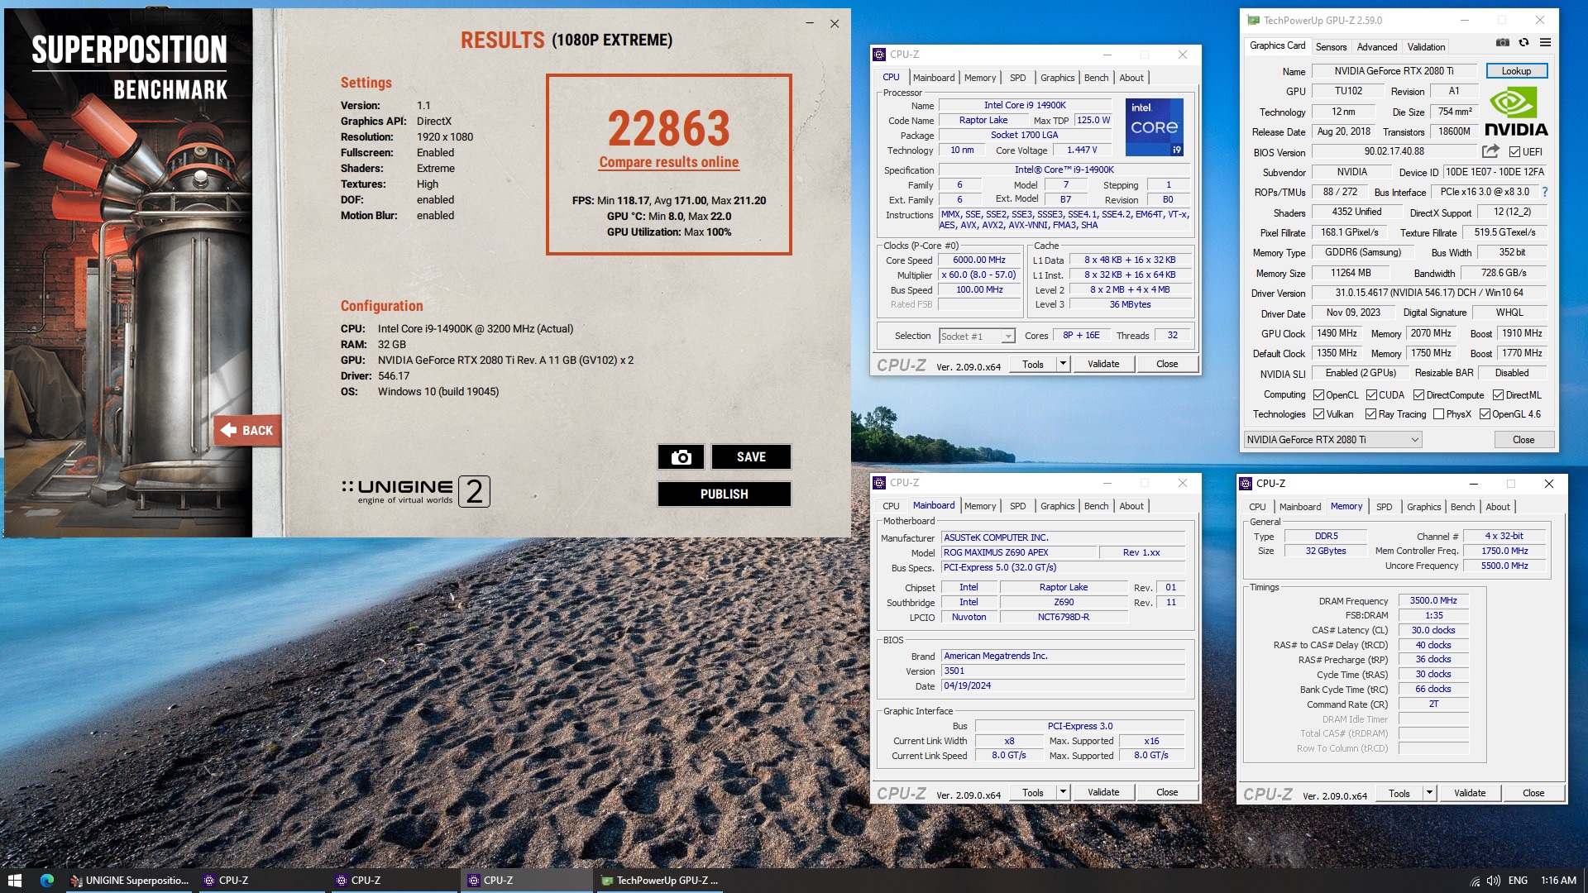Launch Microsoft Edge from taskbar
Image resolution: width=1588 pixels, height=893 pixels.
pos(47,881)
